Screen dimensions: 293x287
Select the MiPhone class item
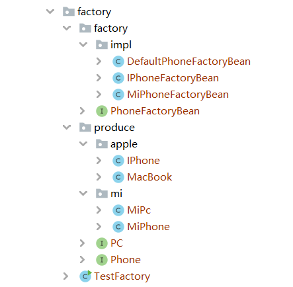pyautogui.click(x=148, y=227)
